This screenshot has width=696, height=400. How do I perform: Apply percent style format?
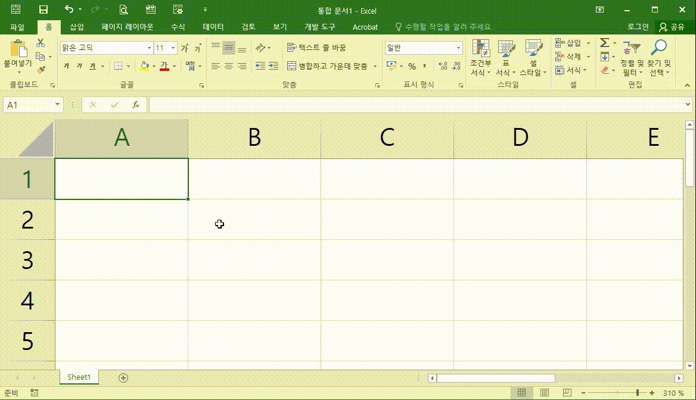[412, 66]
